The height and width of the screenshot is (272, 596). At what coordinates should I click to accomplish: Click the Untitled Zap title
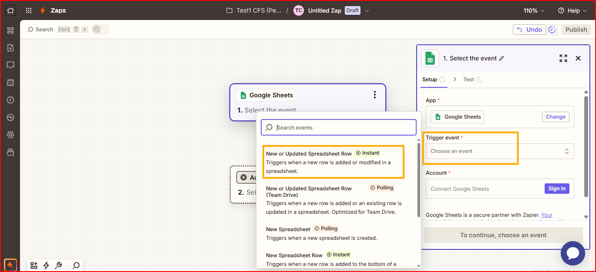pyautogui.click(x=325, y=10)
